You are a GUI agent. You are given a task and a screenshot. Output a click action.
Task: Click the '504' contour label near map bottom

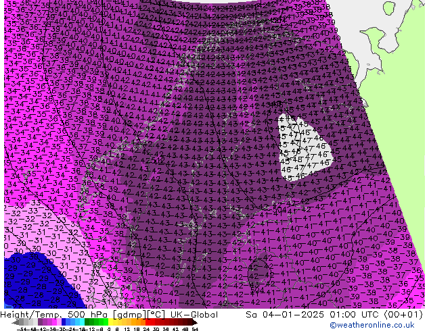pos(258,290)
